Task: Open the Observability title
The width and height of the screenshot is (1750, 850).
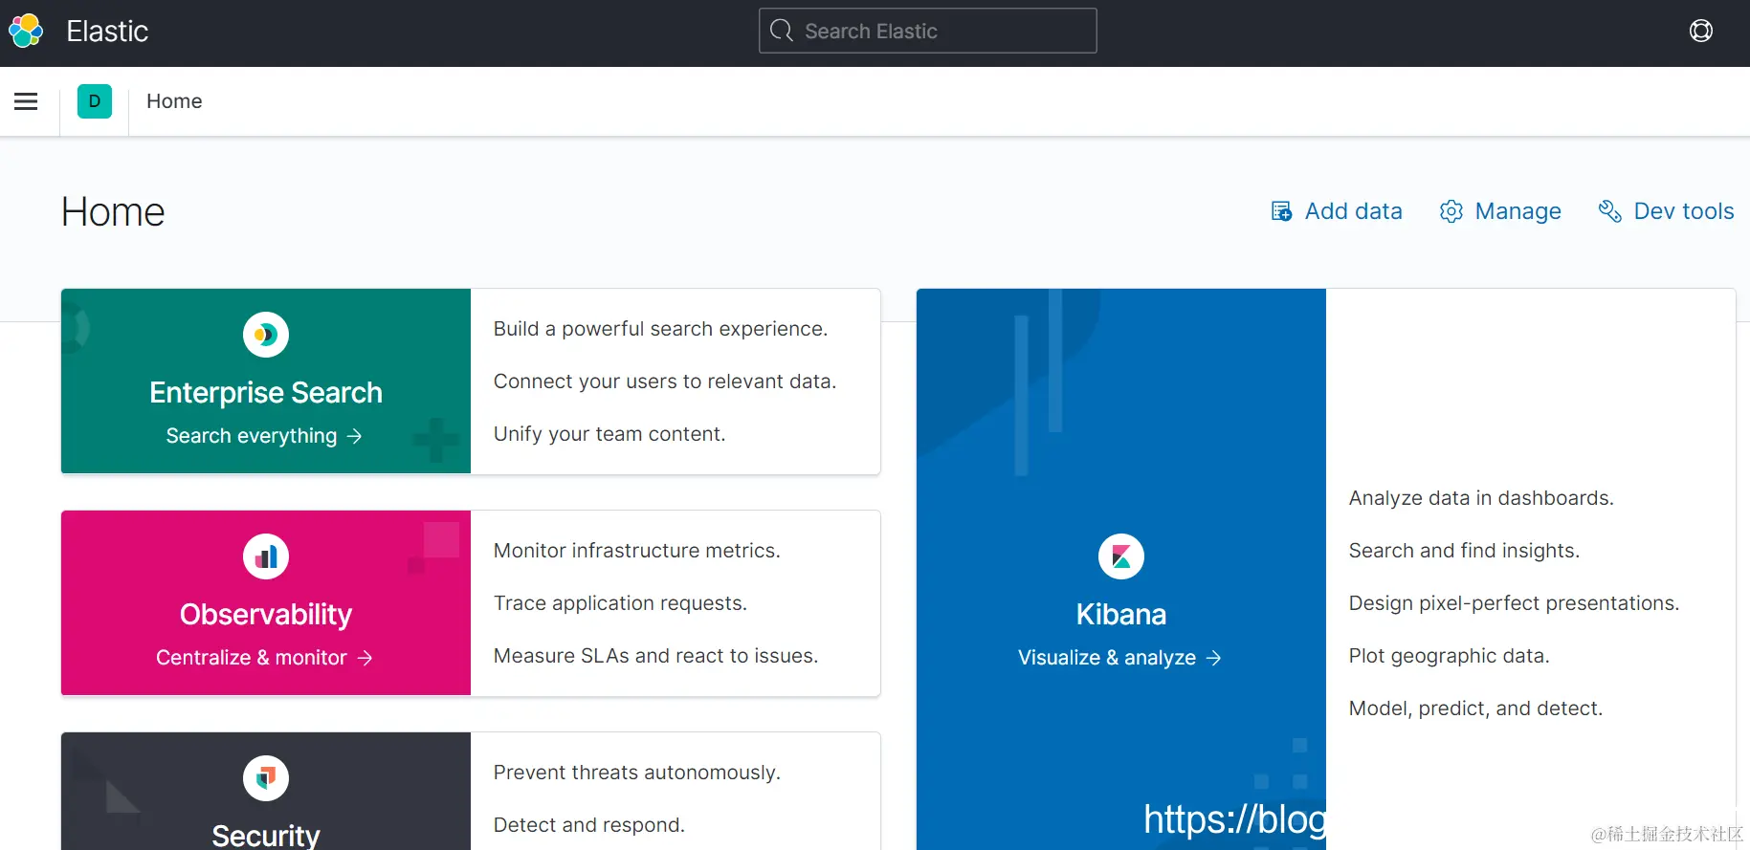Action: coord(266,615)
